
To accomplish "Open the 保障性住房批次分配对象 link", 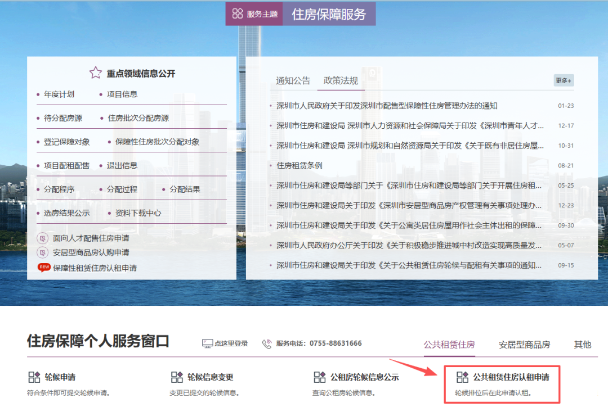I will (x=158, y=142).
